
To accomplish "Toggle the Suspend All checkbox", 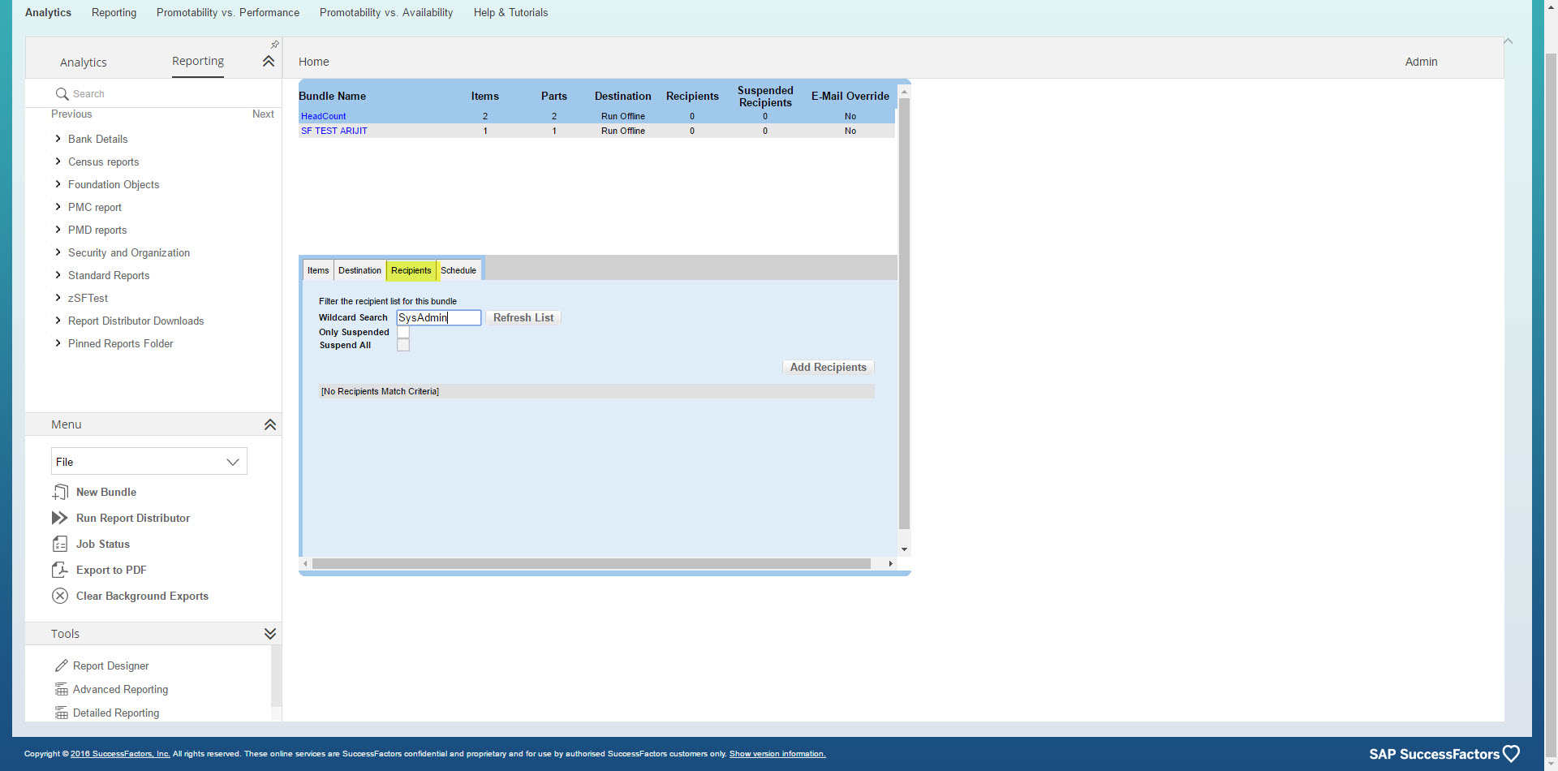I will click(403, 345).
